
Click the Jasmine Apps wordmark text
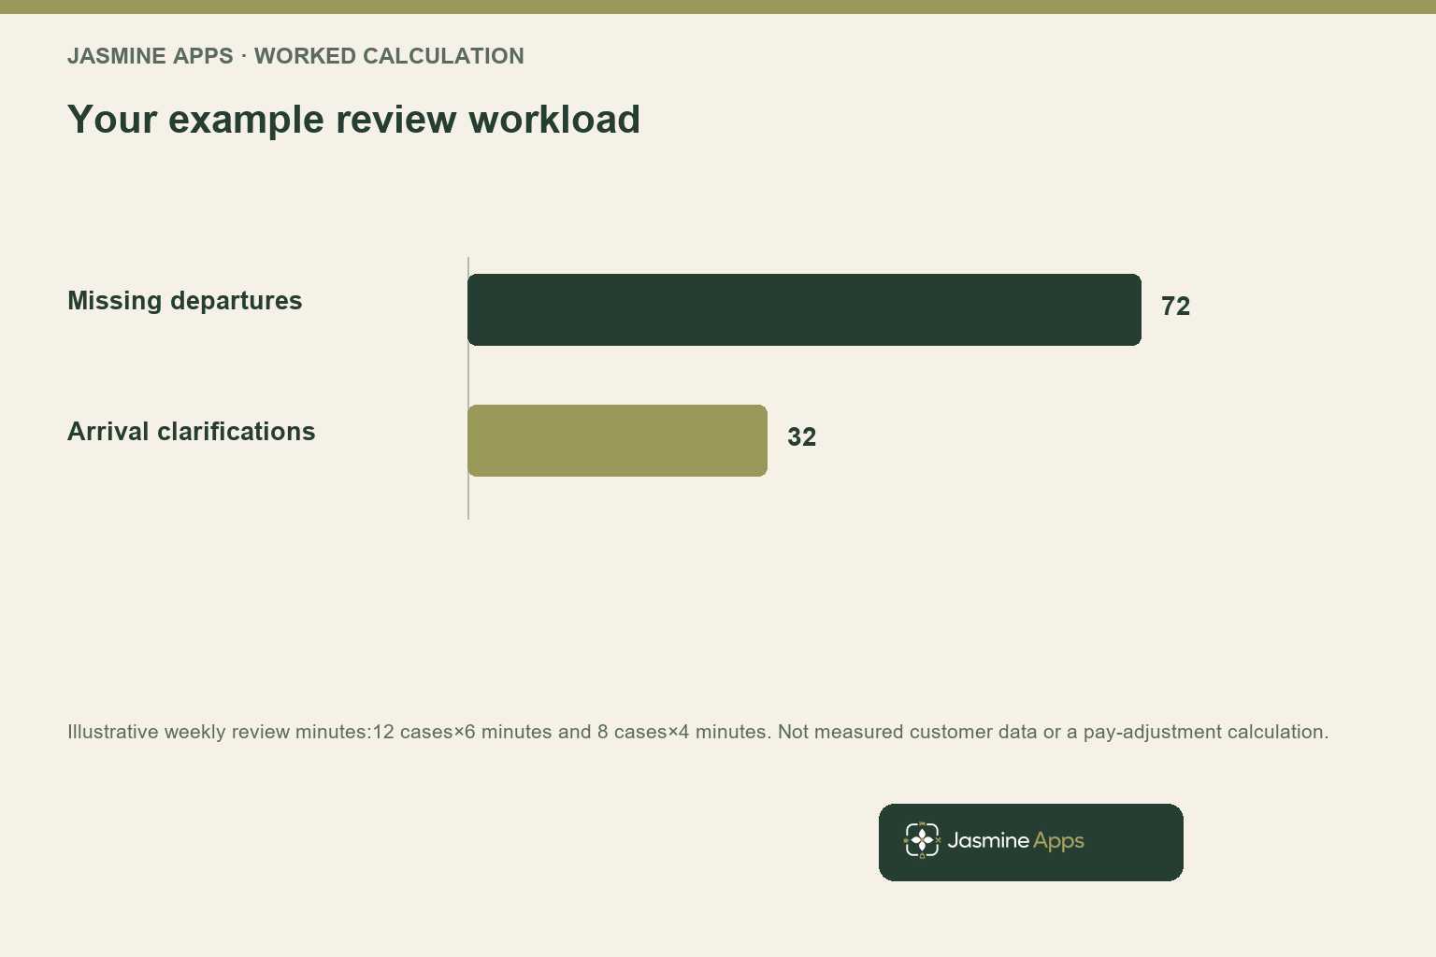1016,841
